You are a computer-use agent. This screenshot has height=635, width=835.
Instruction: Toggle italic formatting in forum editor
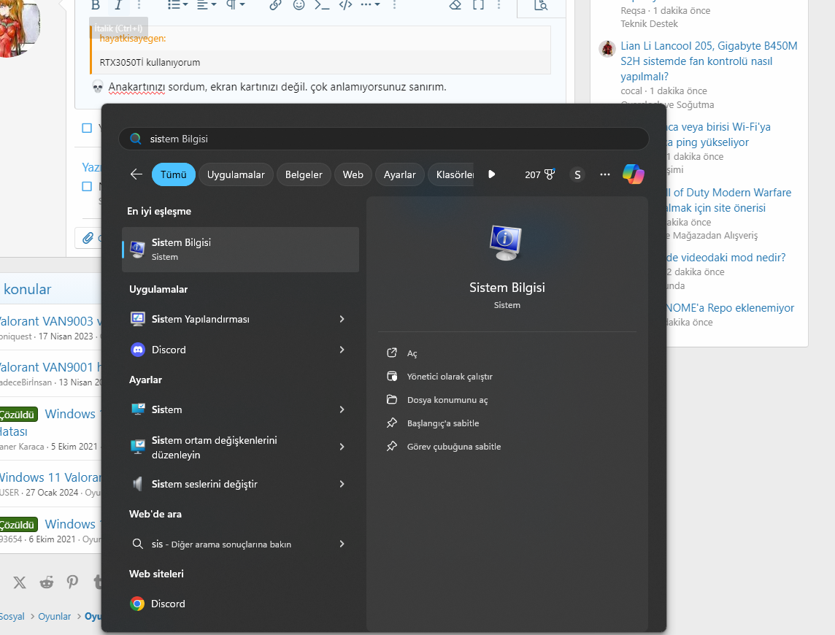118,5
